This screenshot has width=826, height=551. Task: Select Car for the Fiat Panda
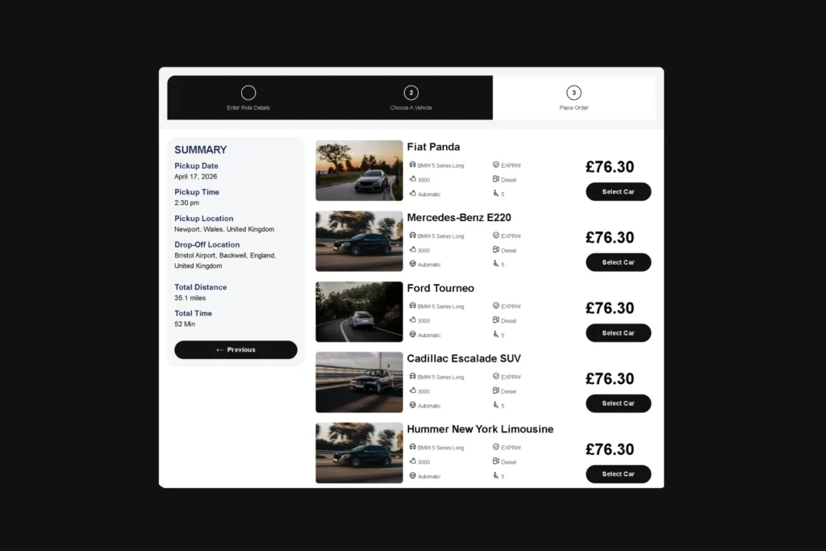pos(618,192)
